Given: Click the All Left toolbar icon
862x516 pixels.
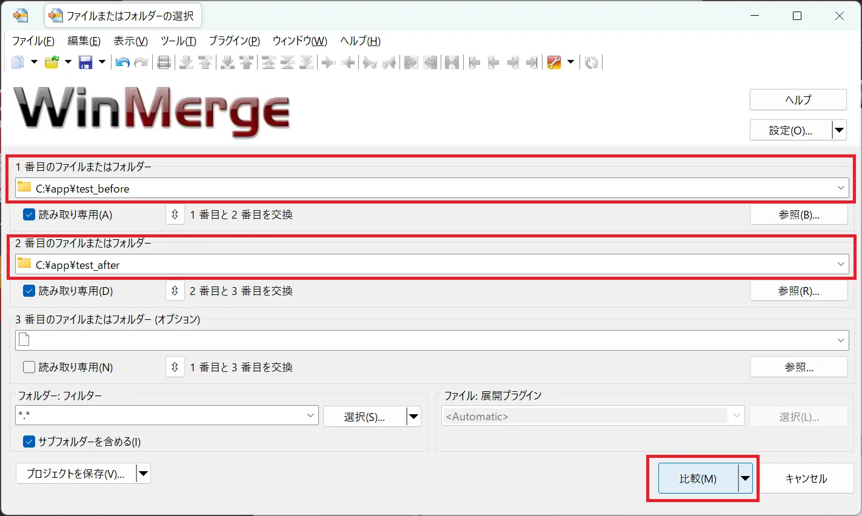Looking at the screenshot, I should 430,62.
